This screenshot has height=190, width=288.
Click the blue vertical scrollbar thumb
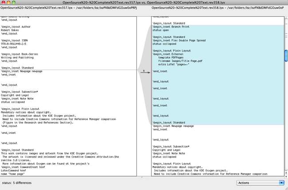tap(286, 55)
